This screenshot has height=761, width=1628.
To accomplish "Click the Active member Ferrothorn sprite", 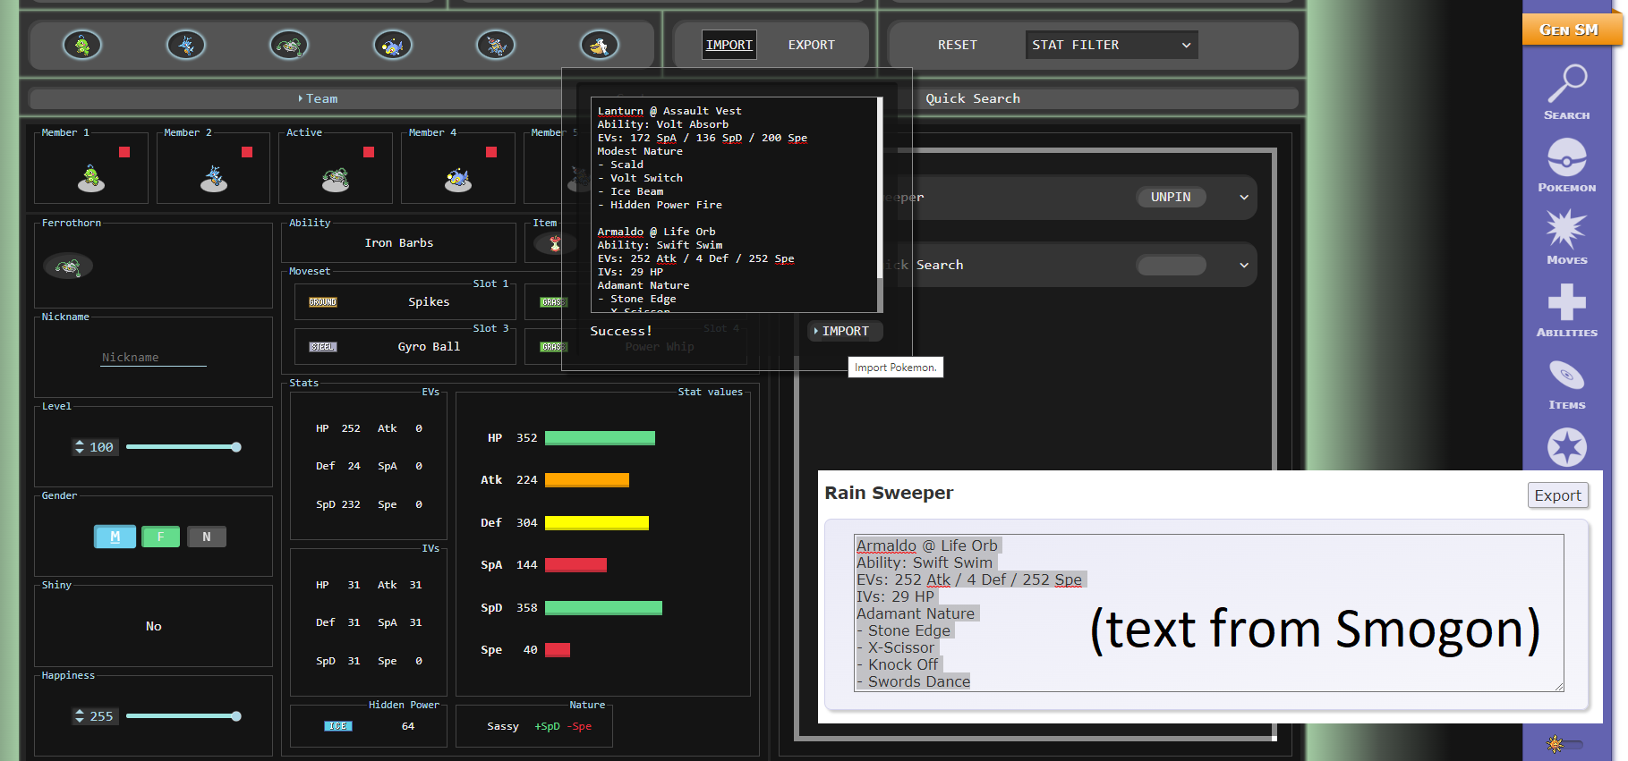I will (336, 180).
